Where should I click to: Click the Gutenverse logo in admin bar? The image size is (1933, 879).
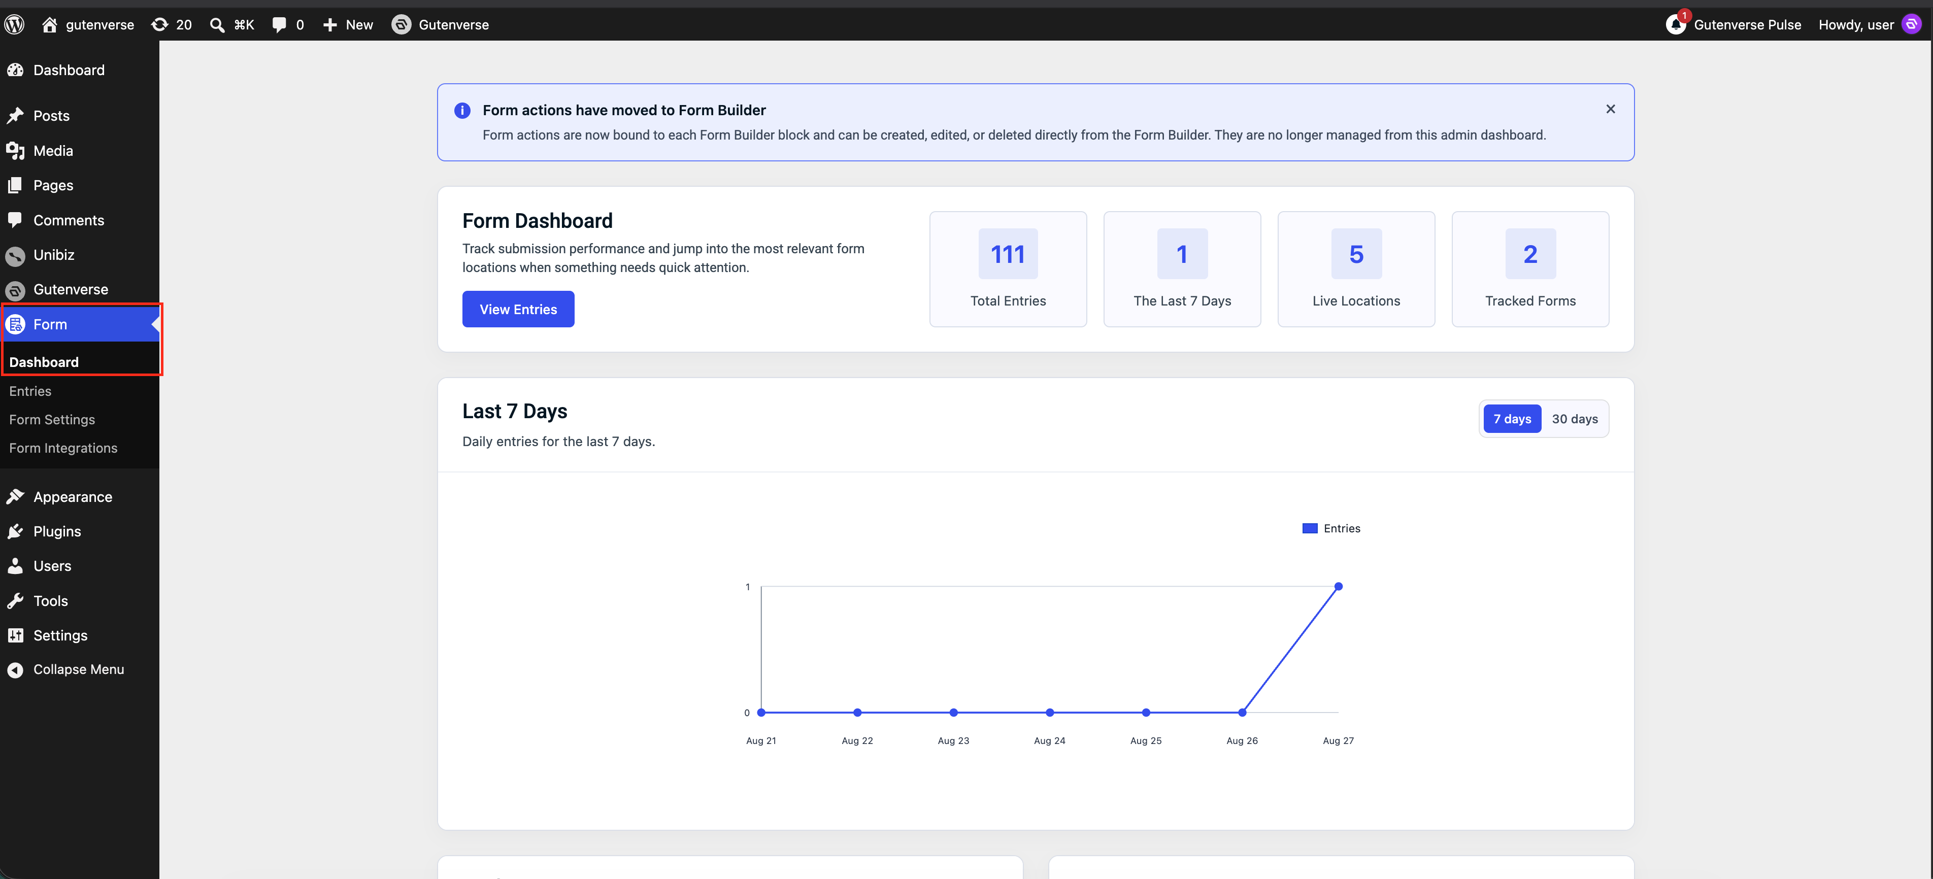pyautogui.click(x=402, y=25)
